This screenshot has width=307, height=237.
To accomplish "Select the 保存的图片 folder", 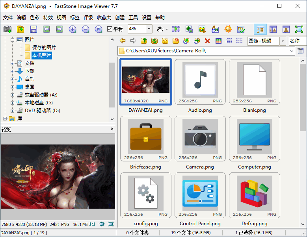I will (x=44, y=48).
